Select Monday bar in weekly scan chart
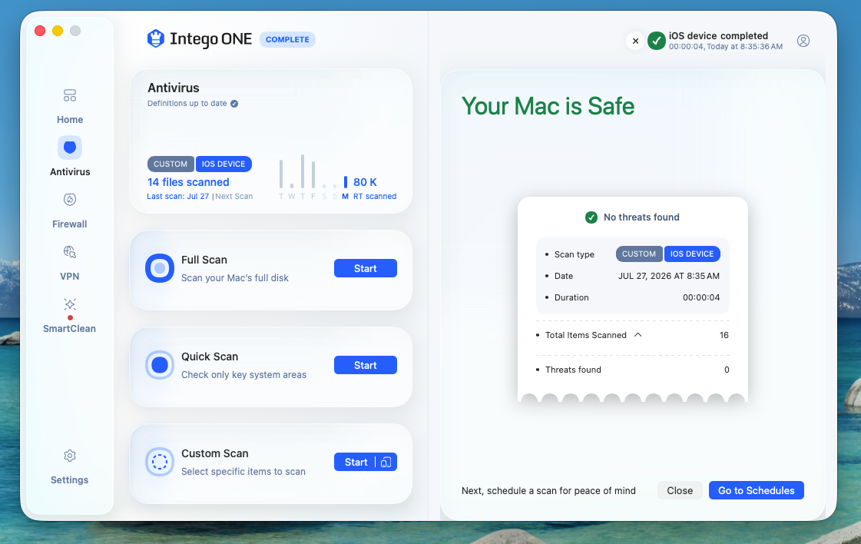861x544 pixels. click(x=346, y=182)
